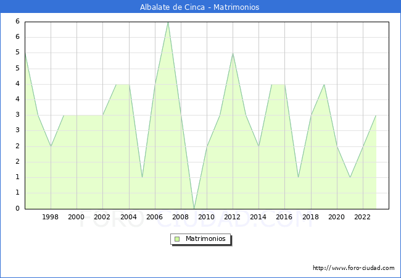This screenshot has width=401, height=278.
Task: Click the Matrimonios legend label
Action: coord(205,238)
